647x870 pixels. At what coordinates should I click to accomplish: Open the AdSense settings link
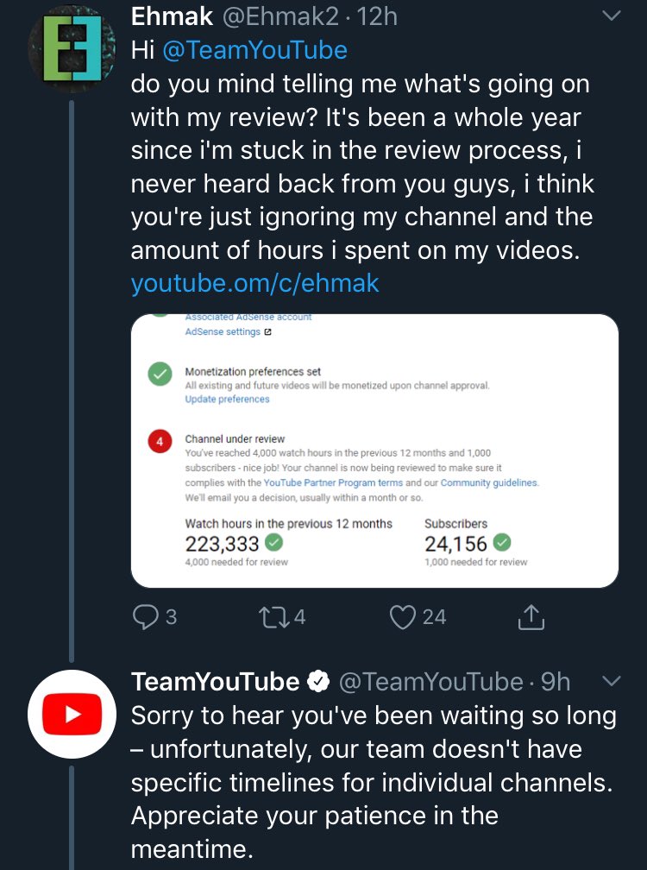[223, 331]
